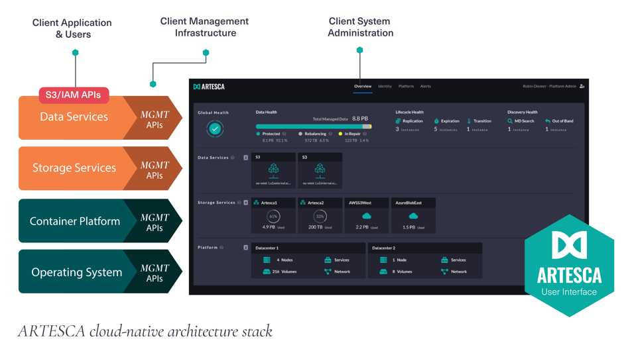This screenshot has width=630, height=349.
Task: Click the Datacenter 2 Network icon
Action: click(444, 272)
